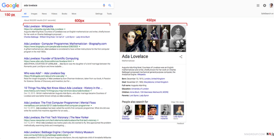Select Lady Byron portrait in People also search for
This screenshot has height=139, width=274.
pyautogui.click(x=179, y=110)
